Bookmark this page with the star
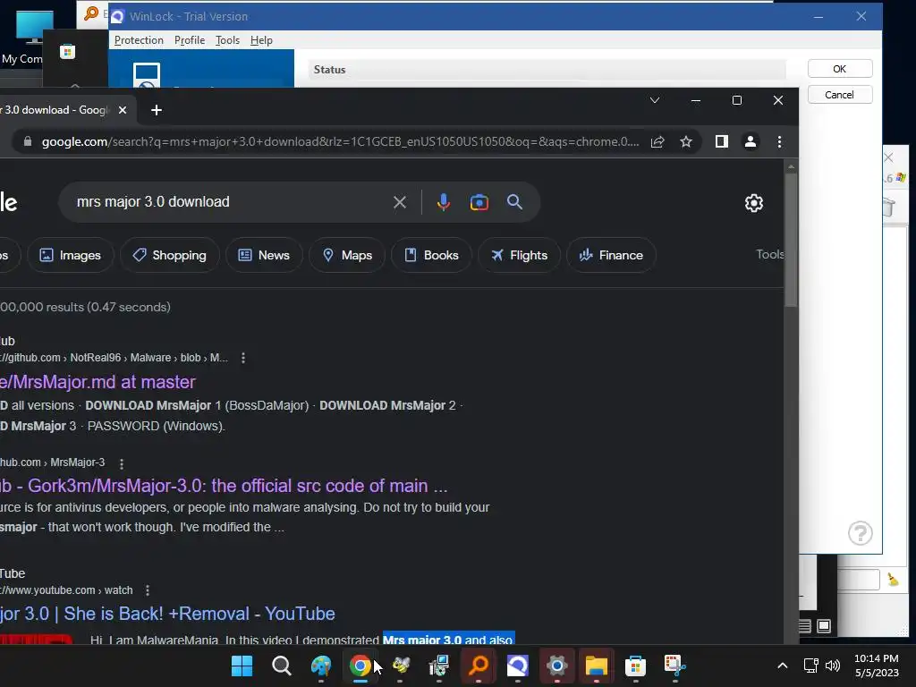Image resolution: width=916 pixels, height=687 pixels. tap(686, 142)
